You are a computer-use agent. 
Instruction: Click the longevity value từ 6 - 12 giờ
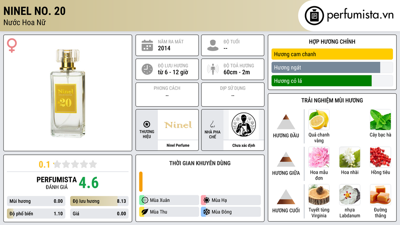(x=173, y=72)
